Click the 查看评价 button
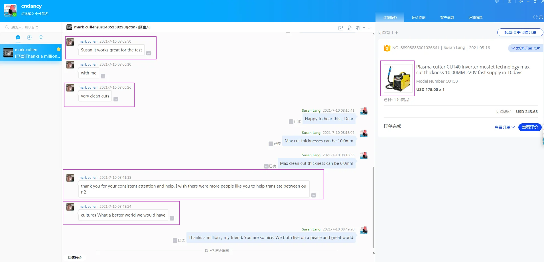544x262 pixels. [530, 127]
